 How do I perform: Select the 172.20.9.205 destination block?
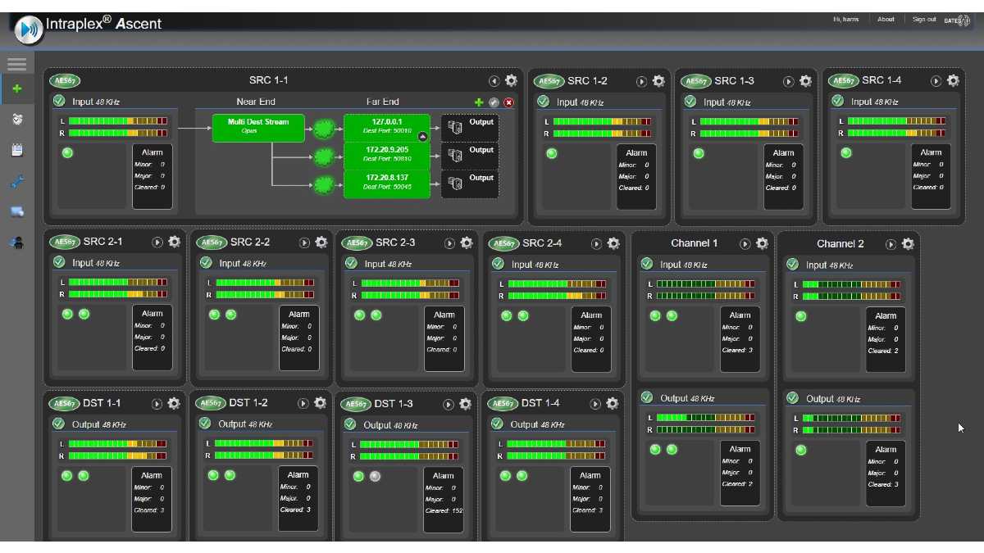[386, 156]
